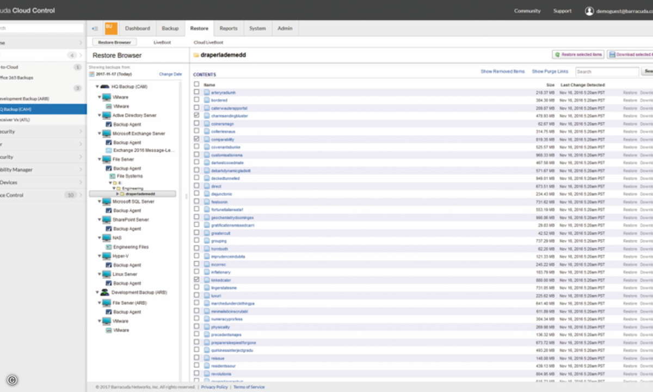Screen dimensions: 653x392
Task: Check the checkbox for the direct row
Action: [196, 186]
